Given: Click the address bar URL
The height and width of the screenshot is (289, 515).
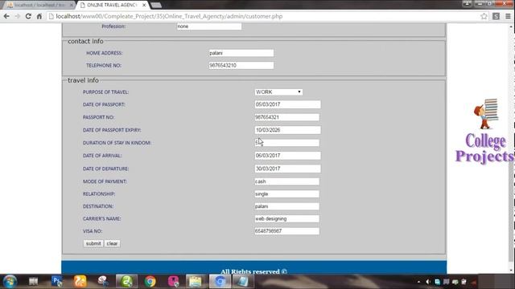Looking at the screenshot, I should tap(169, 16).
